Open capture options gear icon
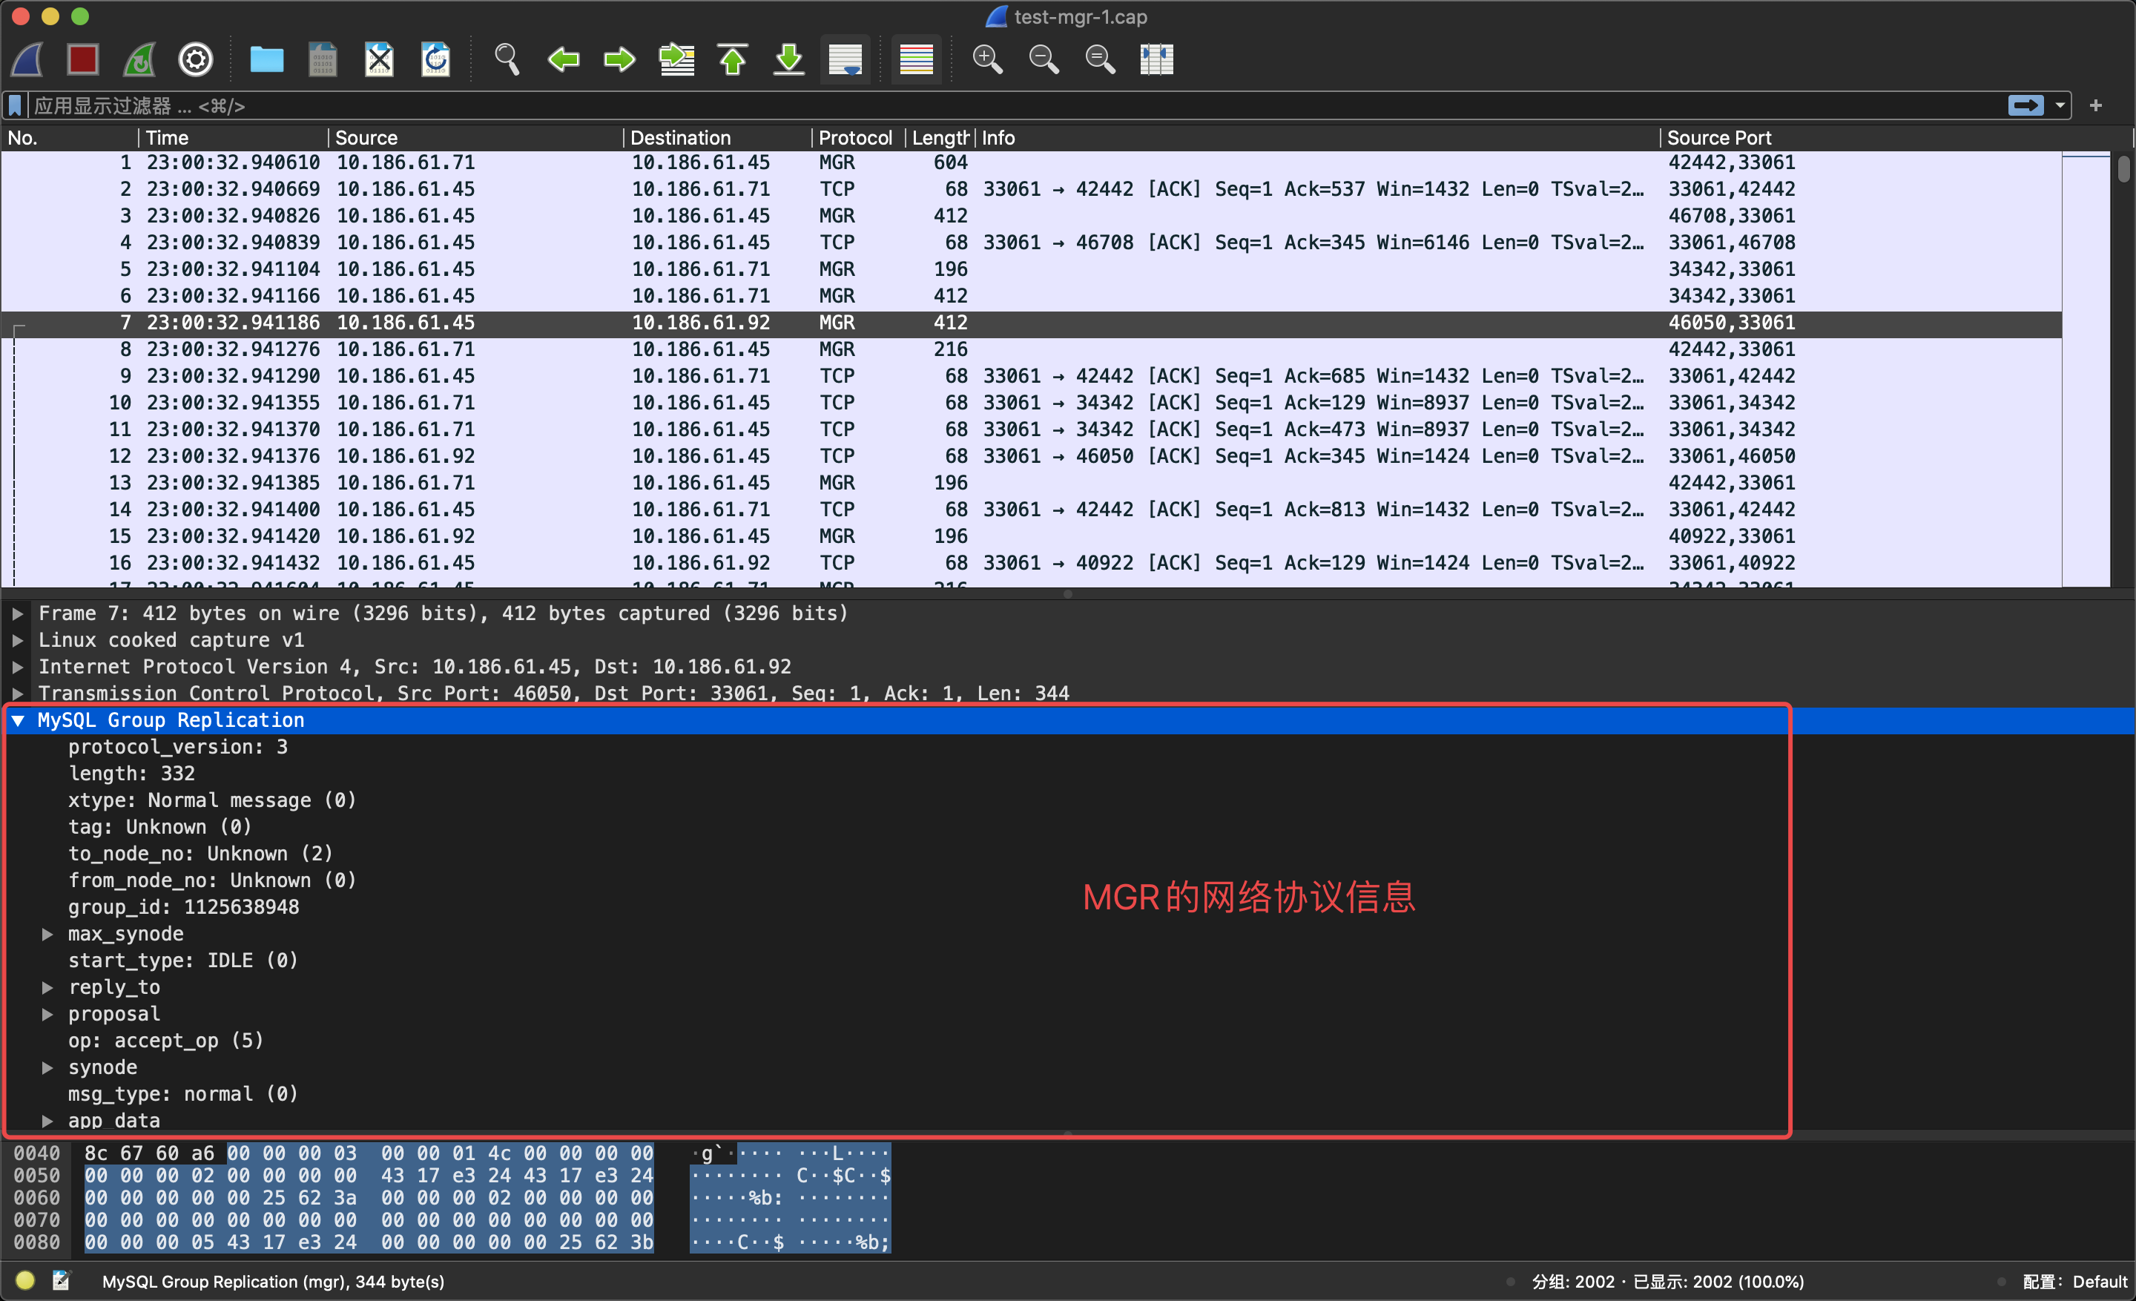 click(x=195, y=60)
